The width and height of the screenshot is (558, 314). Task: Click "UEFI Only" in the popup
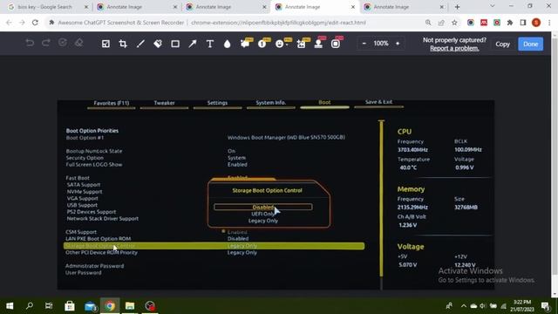[263, 214]
